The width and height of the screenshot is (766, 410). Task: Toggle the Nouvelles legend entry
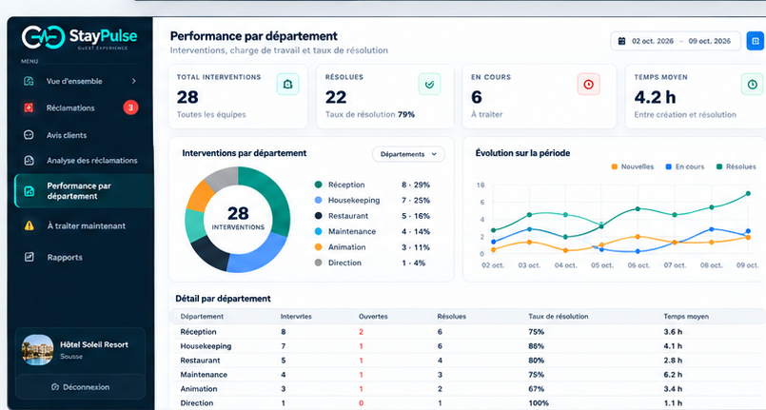coord(633,166)
